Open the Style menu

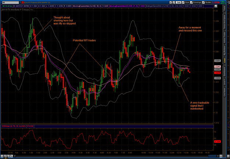click(x=185, y=2)
